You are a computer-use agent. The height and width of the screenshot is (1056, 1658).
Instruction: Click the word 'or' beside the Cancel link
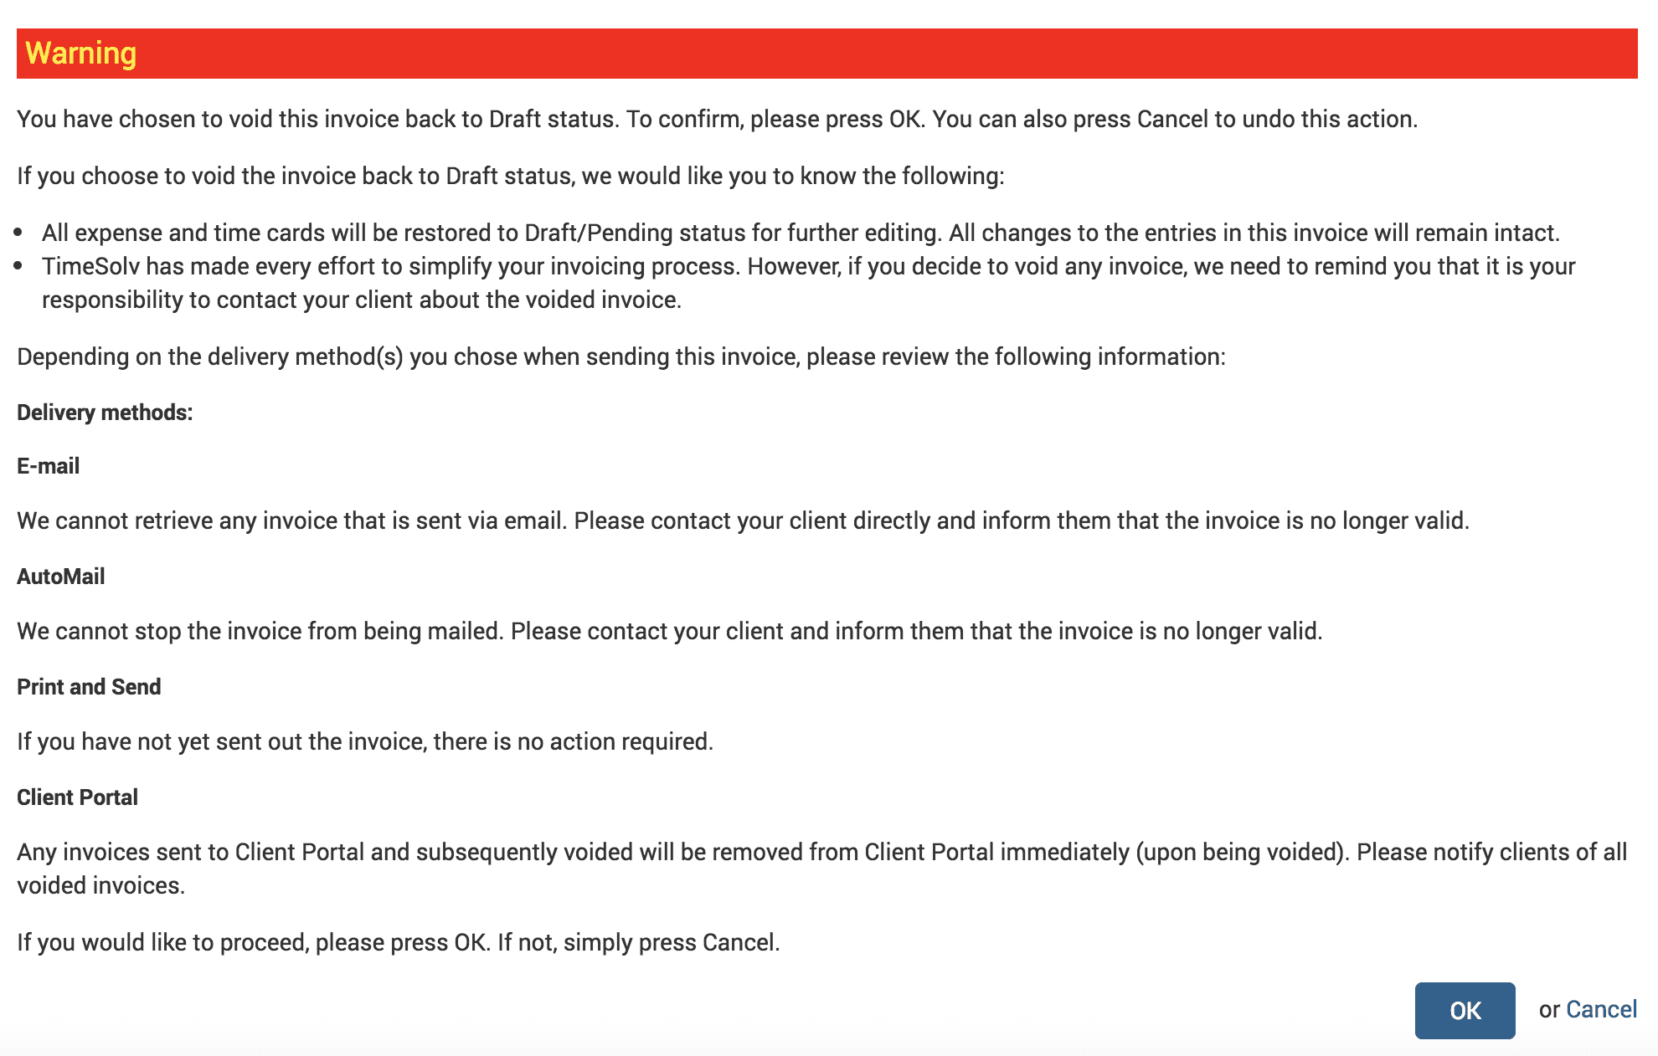[x=1549, y=1010]
